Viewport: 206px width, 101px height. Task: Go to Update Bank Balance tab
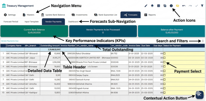click(x=53, y=15)
